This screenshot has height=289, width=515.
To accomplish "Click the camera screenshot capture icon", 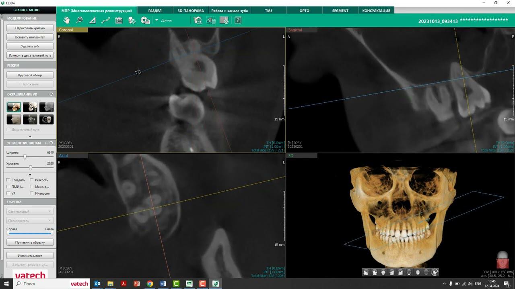I will coord(119,20).
